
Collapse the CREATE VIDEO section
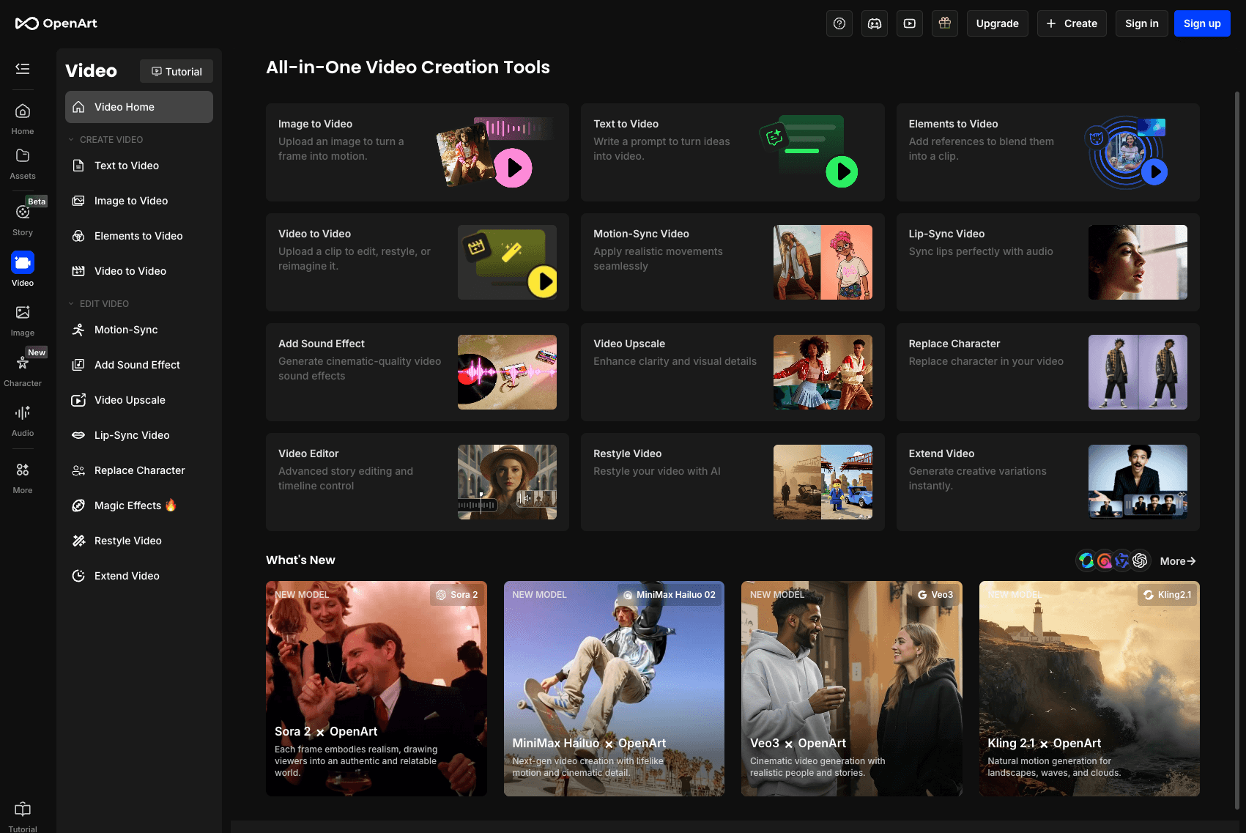click(x=72, y=140)
